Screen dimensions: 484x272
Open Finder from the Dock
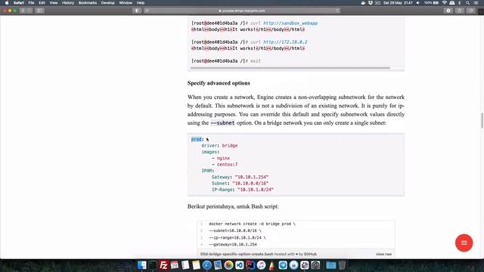(142, 265)
